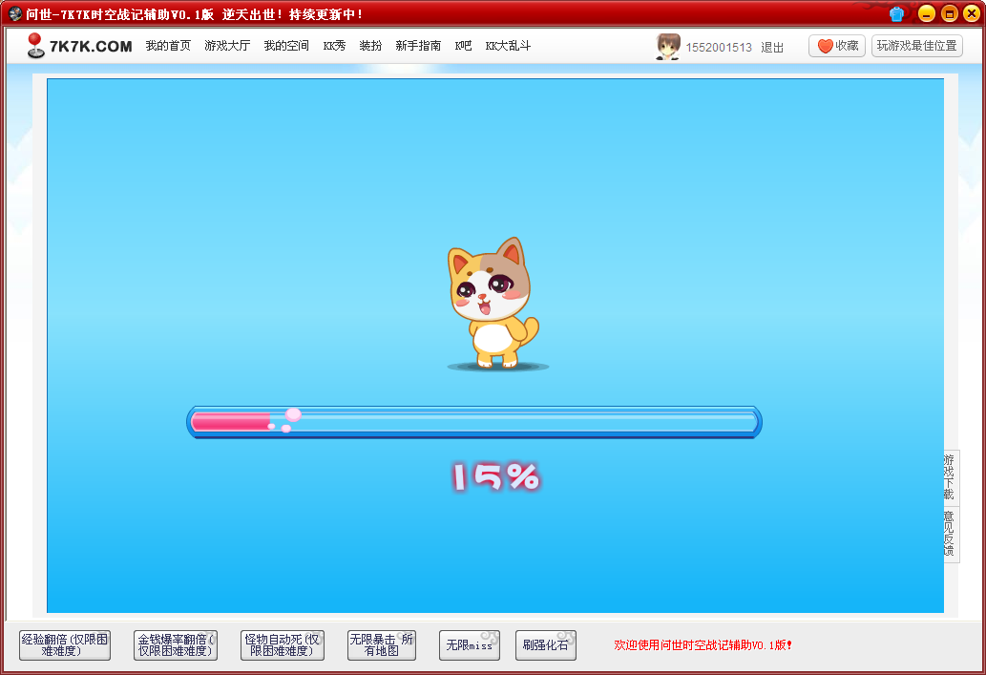Open K吧 navigation item
The width and height of the screenshot is (986, 675).
464,46
